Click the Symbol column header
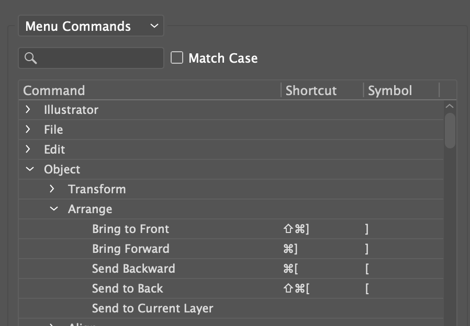This screenshot has height=326, width=470. 390,90
